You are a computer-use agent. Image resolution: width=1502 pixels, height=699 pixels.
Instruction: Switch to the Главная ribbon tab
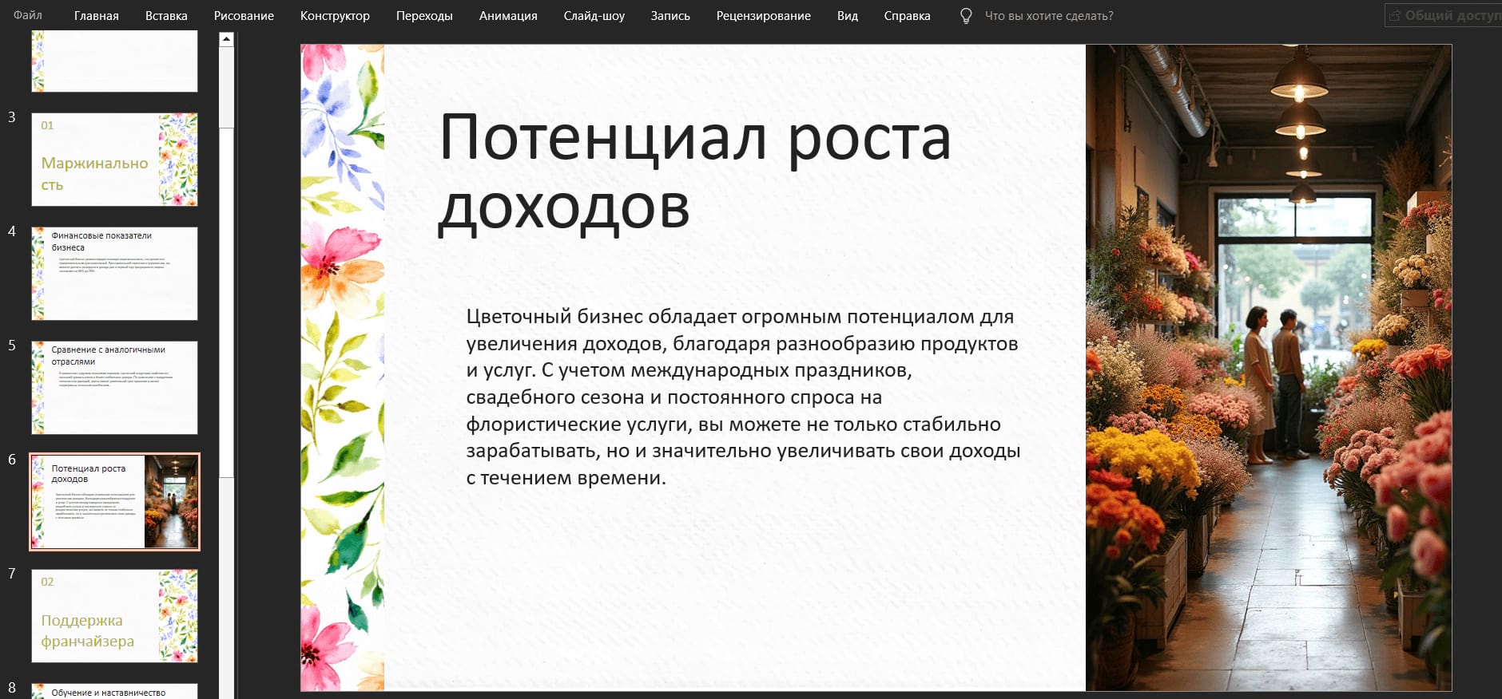pos(96,15)
